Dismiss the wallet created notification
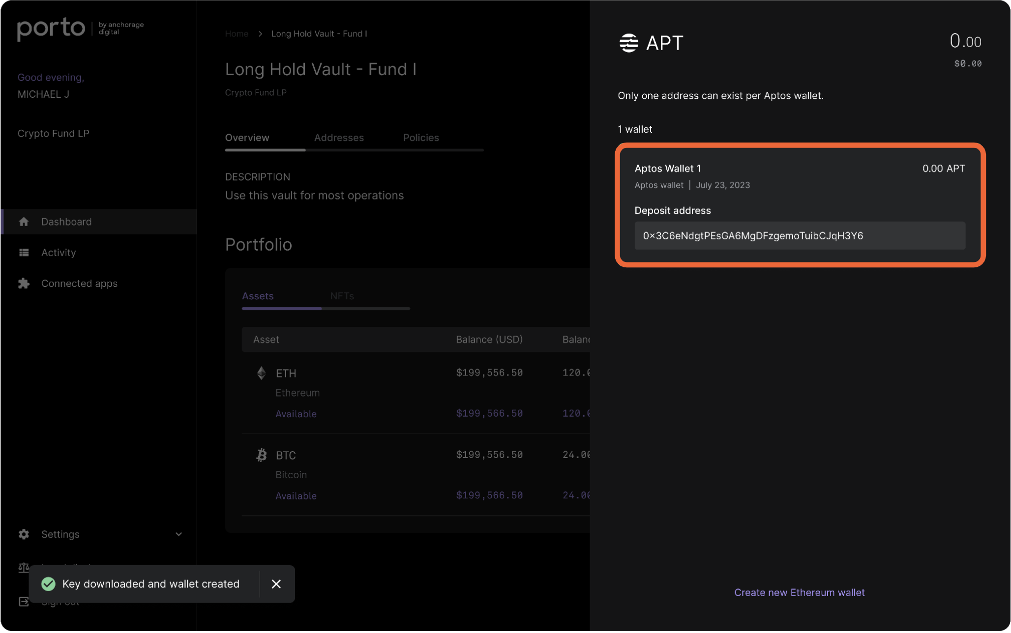Viewport: 1011px width, 633px height. pyautogui.click(x=276, y=584)
